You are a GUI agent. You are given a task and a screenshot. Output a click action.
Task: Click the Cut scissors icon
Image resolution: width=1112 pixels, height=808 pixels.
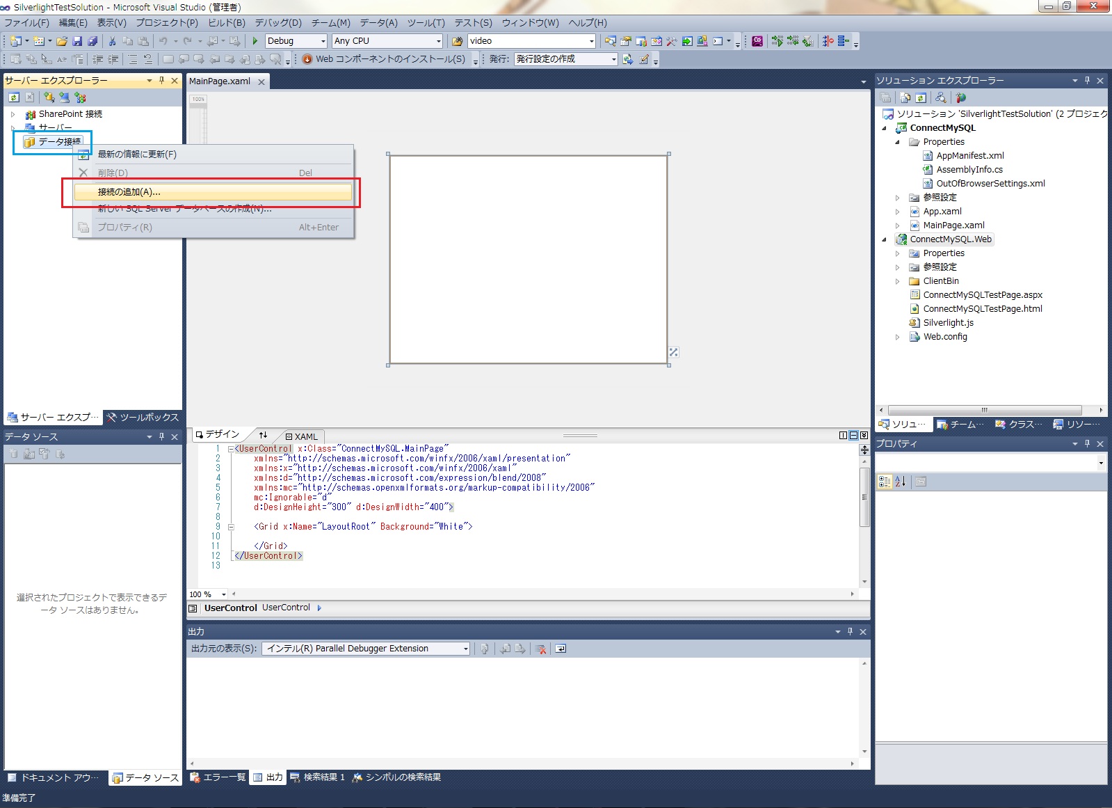coord(112,41)
